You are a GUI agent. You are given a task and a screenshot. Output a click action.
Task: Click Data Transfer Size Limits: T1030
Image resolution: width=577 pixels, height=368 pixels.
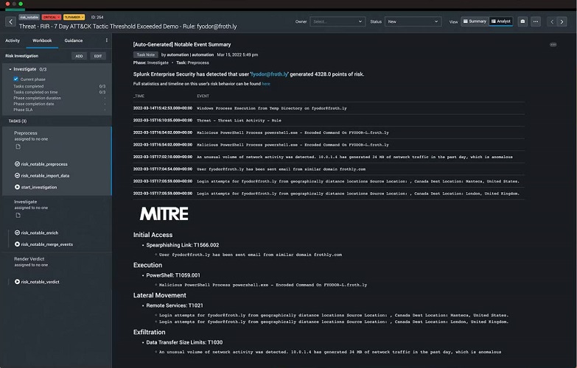(184, 342)
